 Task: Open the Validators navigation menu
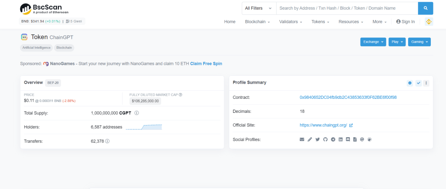(x=291, y=22)
